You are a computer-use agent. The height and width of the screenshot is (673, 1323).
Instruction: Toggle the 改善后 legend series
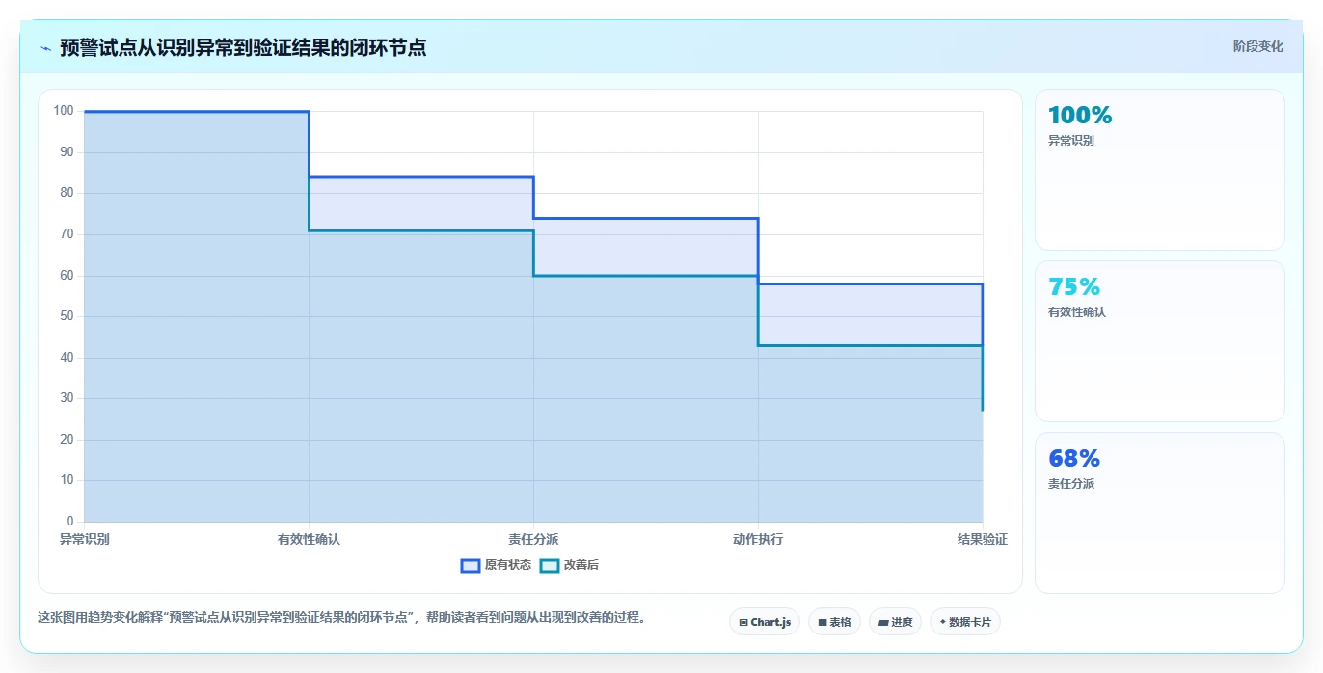pos(569,565)
